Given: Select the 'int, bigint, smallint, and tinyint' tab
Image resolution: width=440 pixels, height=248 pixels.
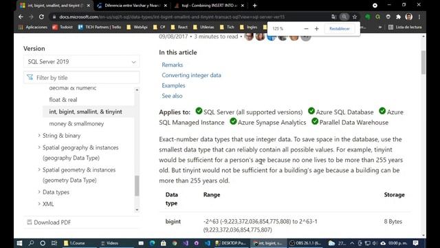Looking at the screenshot, I should [x=55, y=6].
